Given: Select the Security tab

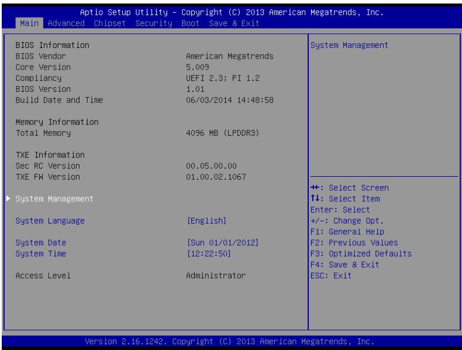Looking at the screenshot, I should (153, 23).
